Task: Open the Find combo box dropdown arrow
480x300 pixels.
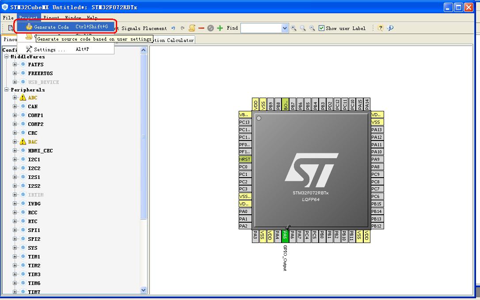Action: tap(285, 28)
